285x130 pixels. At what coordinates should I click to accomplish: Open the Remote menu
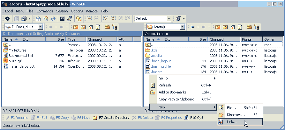coord(92,11)
